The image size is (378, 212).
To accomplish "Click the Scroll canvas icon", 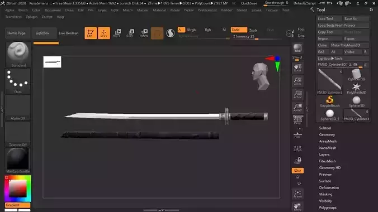I will pos(297,68).
